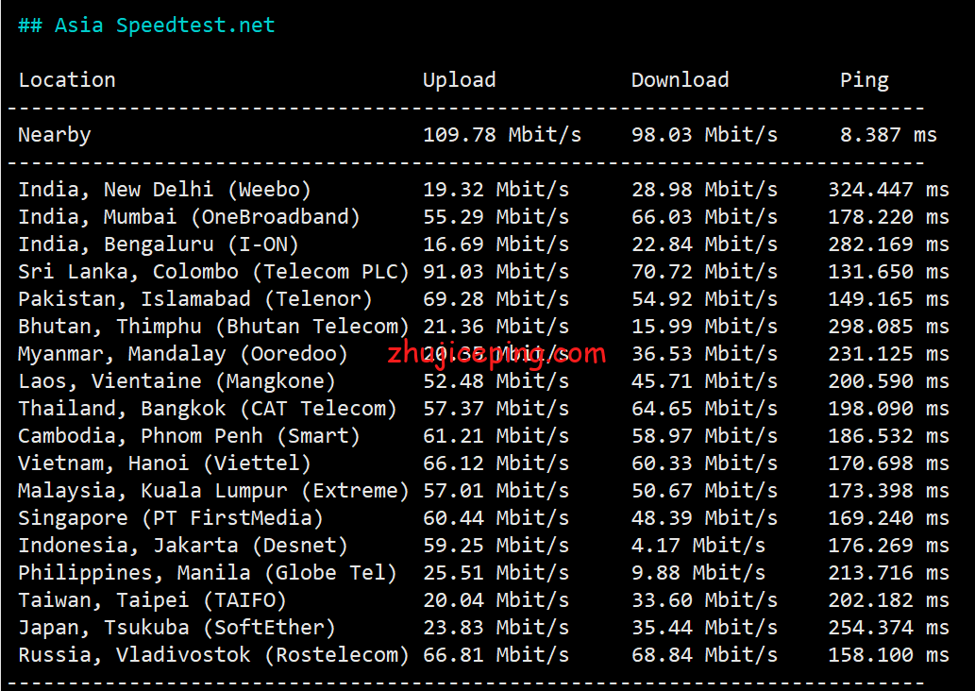Viewport: 975px width, 691px height.
Task: Click Tsukuba ping 254.374 ms
Action: [888, 628]
